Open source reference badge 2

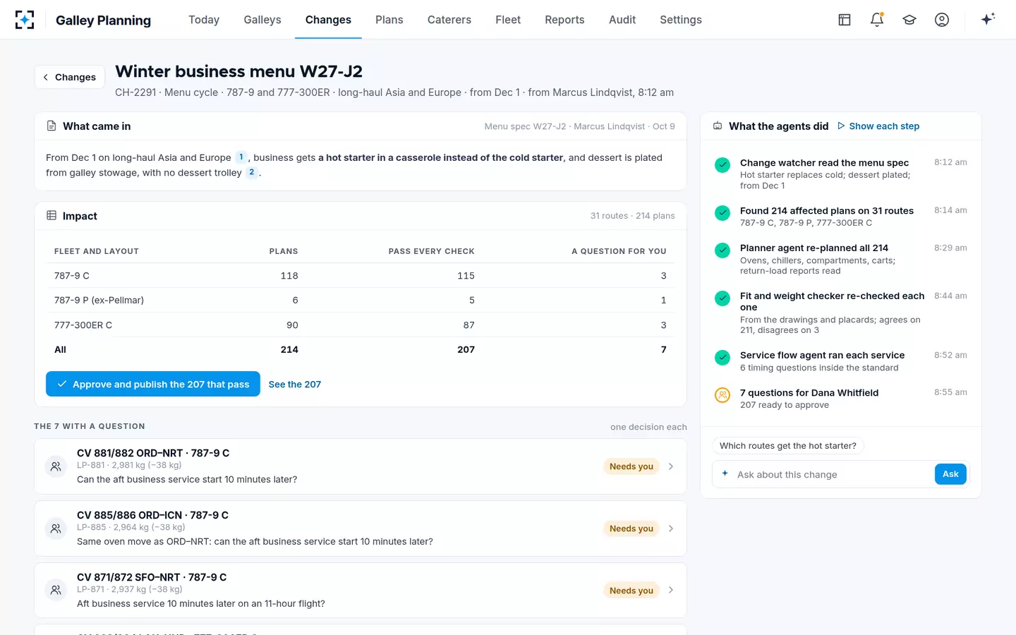click(x=251, y=172)
